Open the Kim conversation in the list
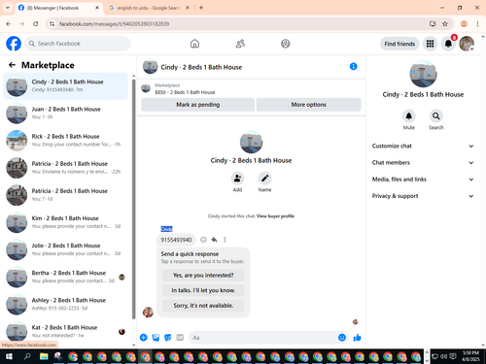 point(66,222)
